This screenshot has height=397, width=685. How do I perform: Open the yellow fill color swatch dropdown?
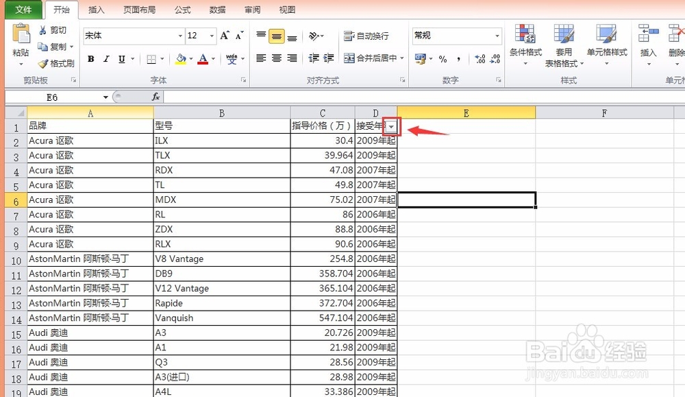click(x=190, y=60)
